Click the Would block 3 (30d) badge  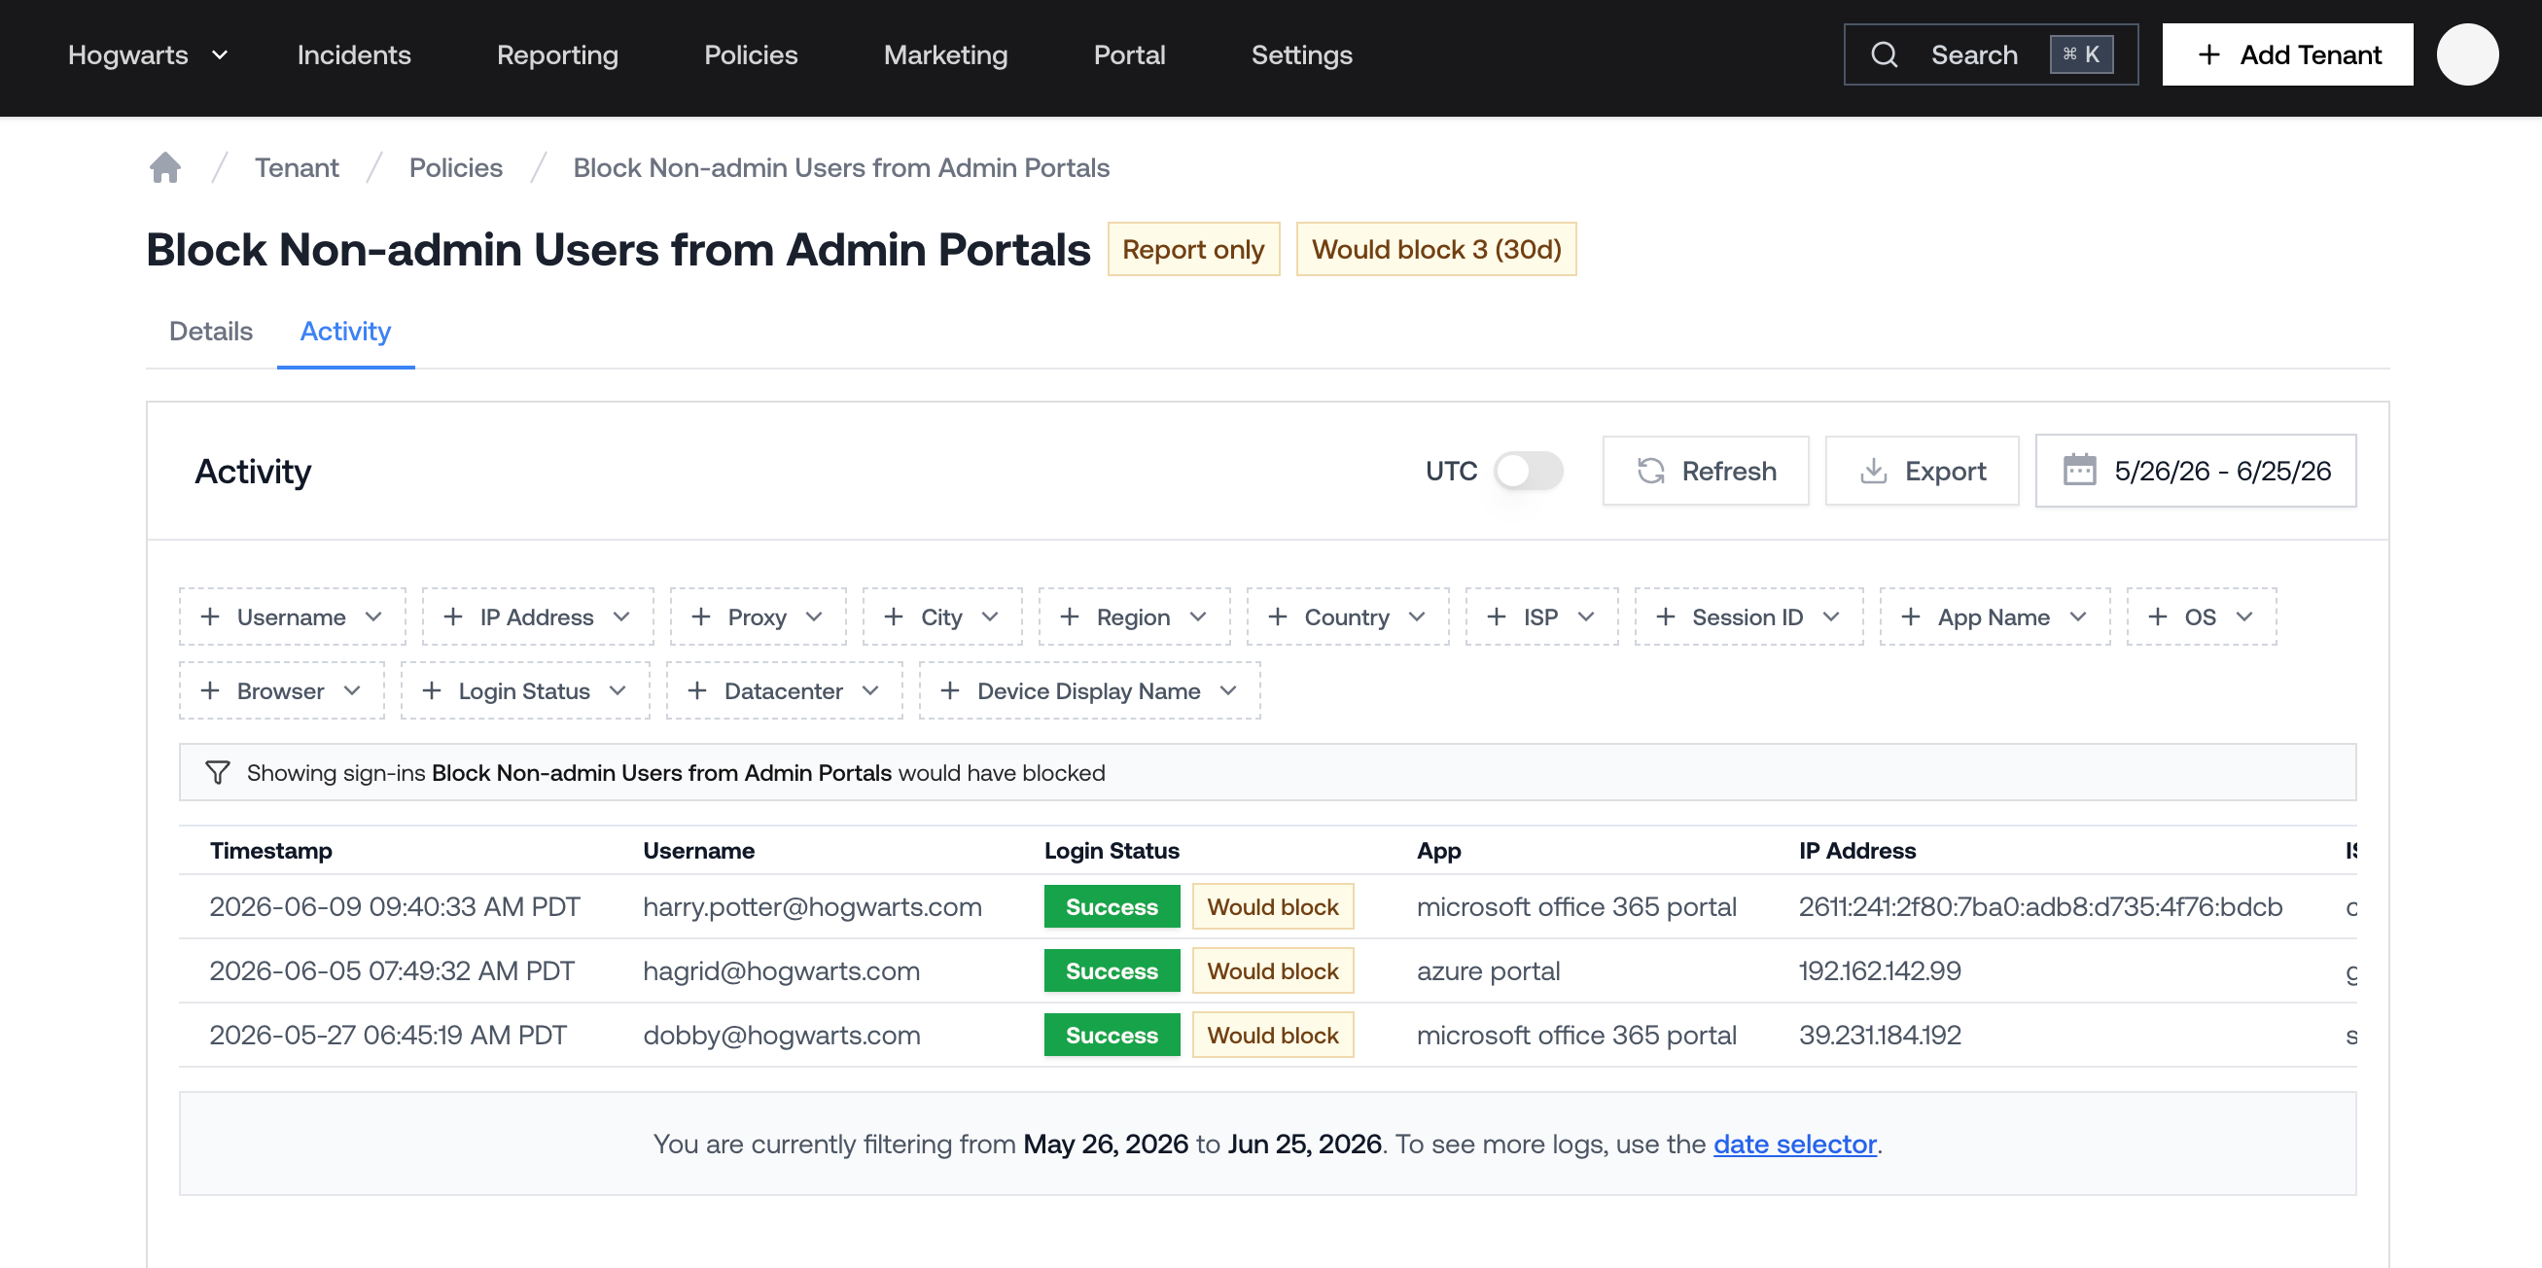(1435, 249)
